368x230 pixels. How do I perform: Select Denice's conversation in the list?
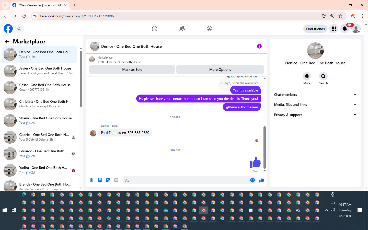40,54
